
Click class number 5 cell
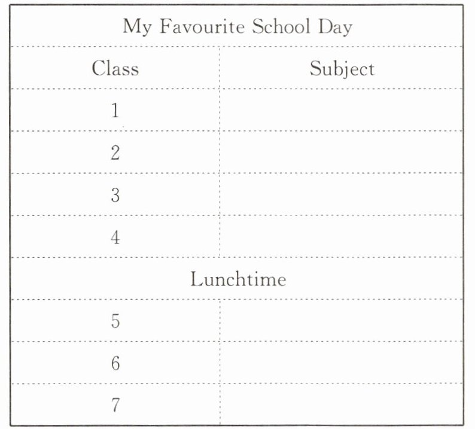pyautogui.click(x=115, y=321)
